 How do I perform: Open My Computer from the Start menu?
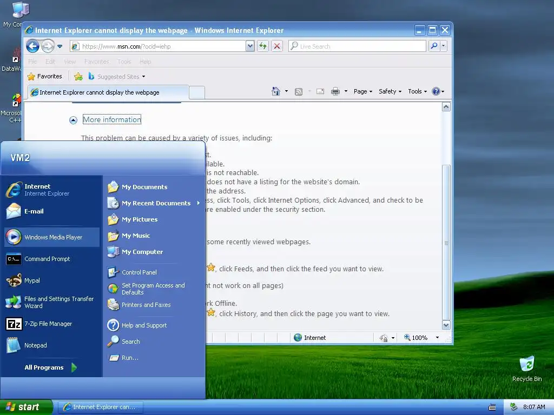(x=154, y=252)
